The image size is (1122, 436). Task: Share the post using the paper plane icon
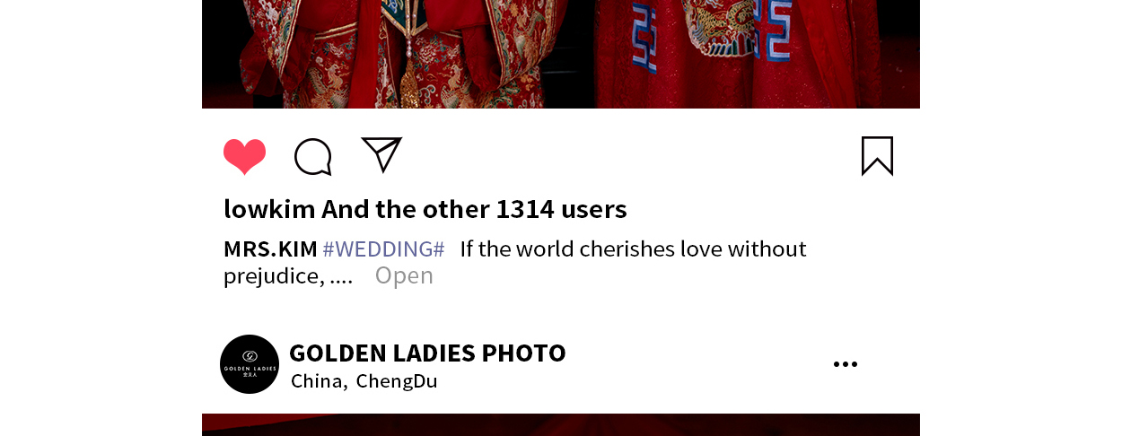pos(381,154)
